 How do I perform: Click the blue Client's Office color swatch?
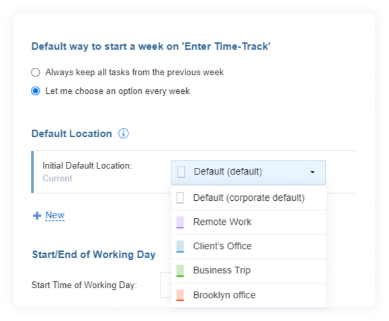click(x=180, y=246)
